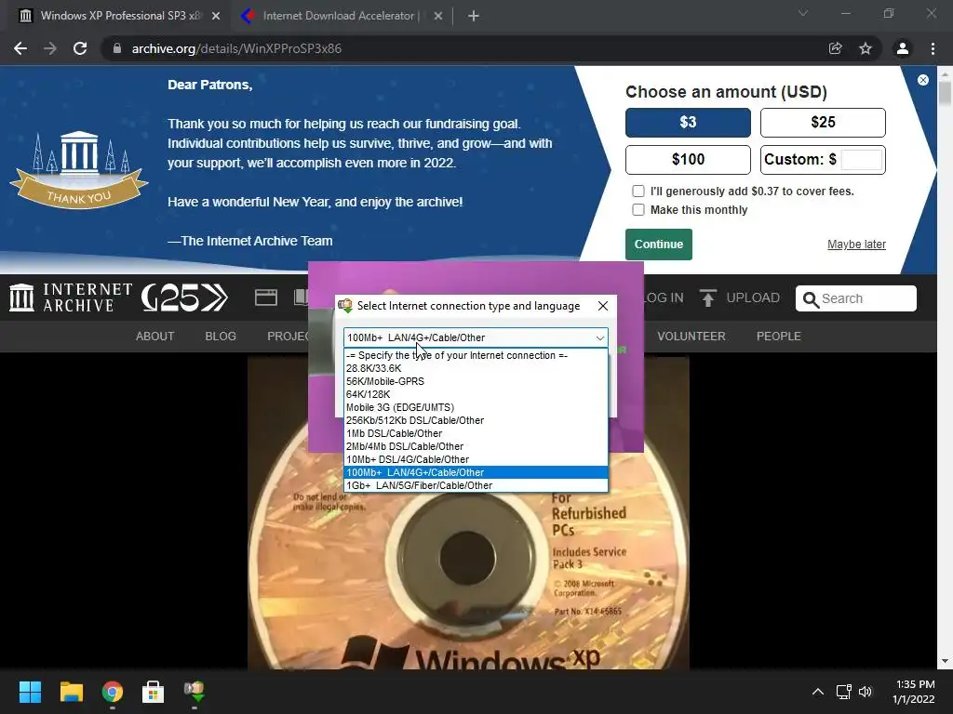
Task: Choose '1Gb+ LAN/5G/Fiber/Cable/Other' option
Action: pos(476,485)
